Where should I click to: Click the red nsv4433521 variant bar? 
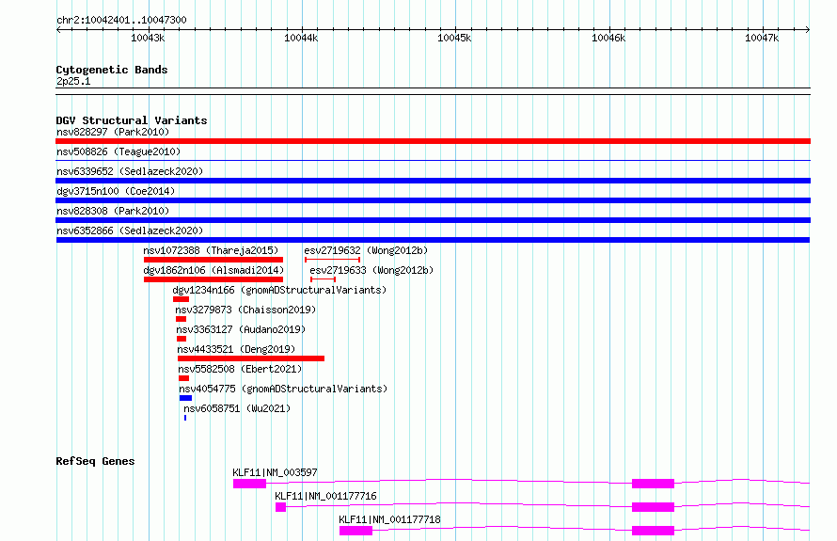tap(251, 358)
